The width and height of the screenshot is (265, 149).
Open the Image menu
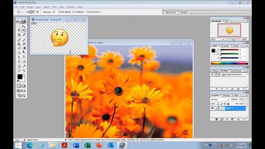[x=30, y=7]
